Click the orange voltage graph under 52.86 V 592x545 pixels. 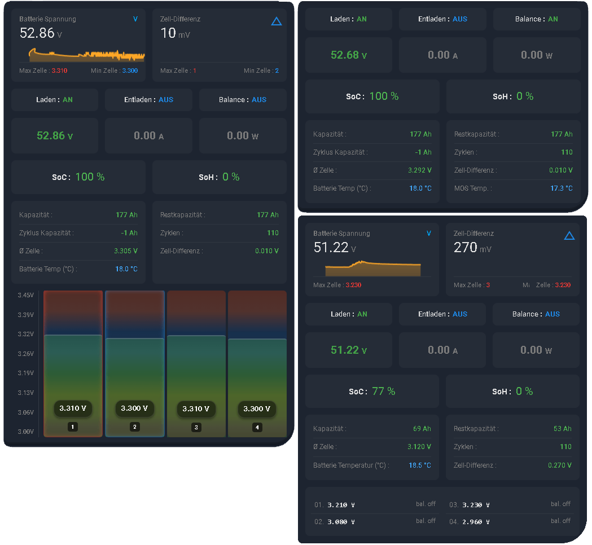coord(86,55)
